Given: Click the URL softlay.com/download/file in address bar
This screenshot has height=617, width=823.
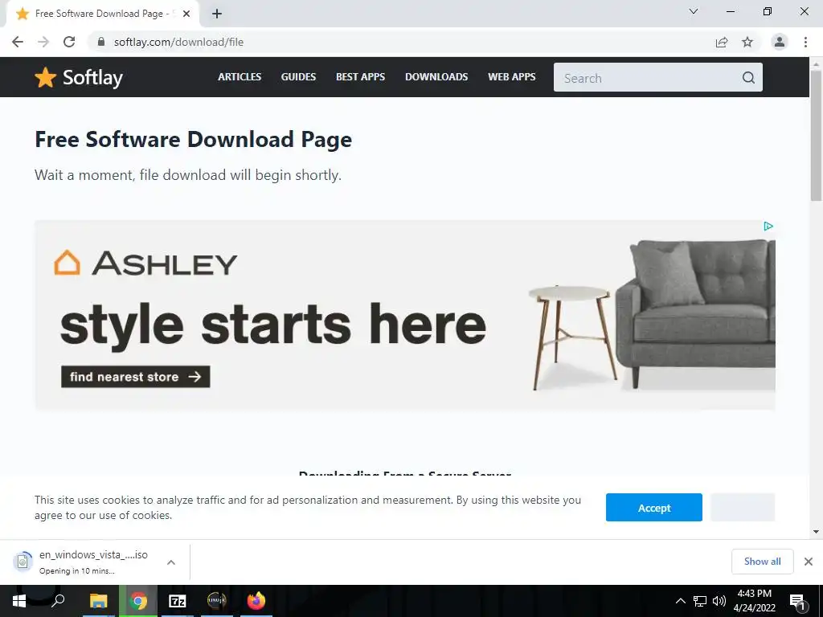Looking at the screenshot, I should pyautogui.click(x=178, y=42).
